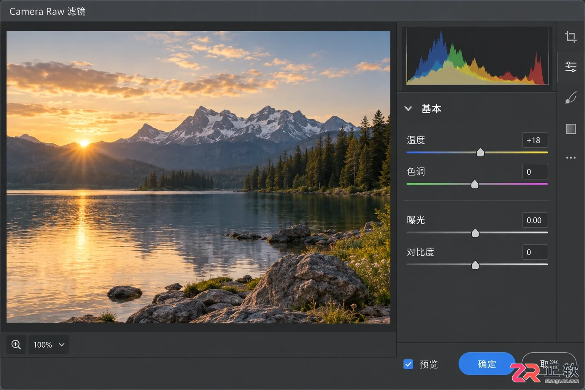
Task: Click the 色调 tint slider handle
Action: [474, 184]
